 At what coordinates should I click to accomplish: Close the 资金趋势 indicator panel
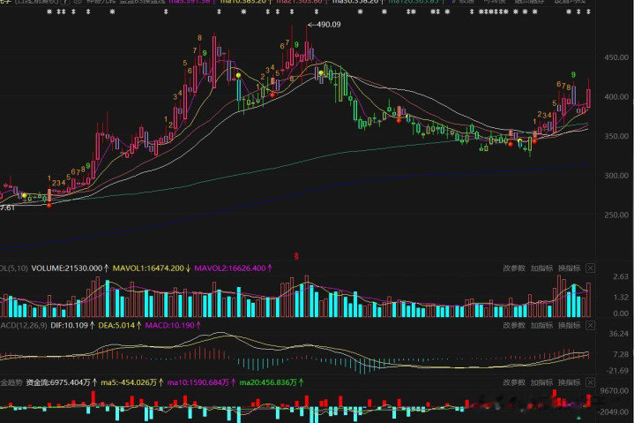pyautogui.click(x=590, y=382)
